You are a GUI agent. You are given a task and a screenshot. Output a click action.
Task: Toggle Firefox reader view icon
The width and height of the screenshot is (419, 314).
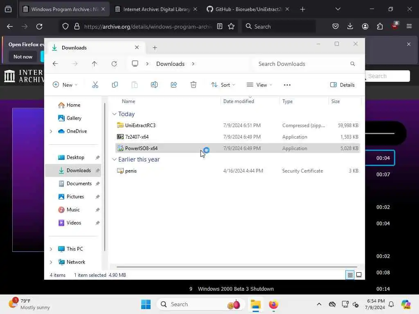(220, 27)
